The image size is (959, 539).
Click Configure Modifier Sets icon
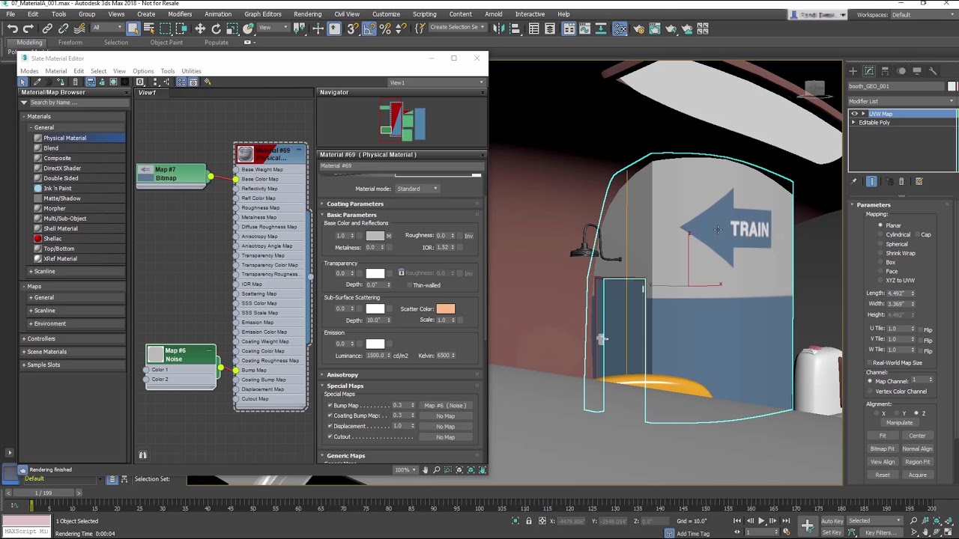pyautogui.click(x=919, y=181)
